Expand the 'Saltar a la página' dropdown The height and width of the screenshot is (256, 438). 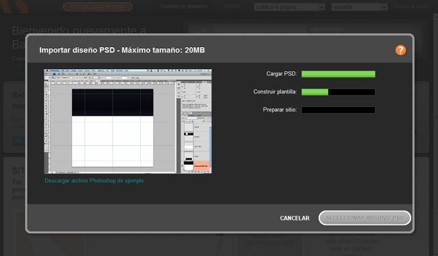click(x=289, y=7)
